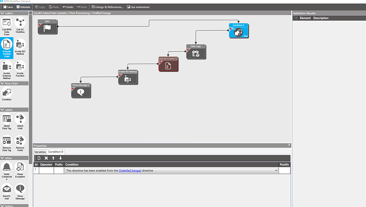The image size is (366, 207).
Task: Collapse the Callers palette section
Action: pos(2,13)
